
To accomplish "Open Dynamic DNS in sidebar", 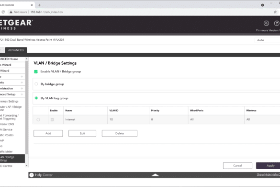I will tap(7, 124).
